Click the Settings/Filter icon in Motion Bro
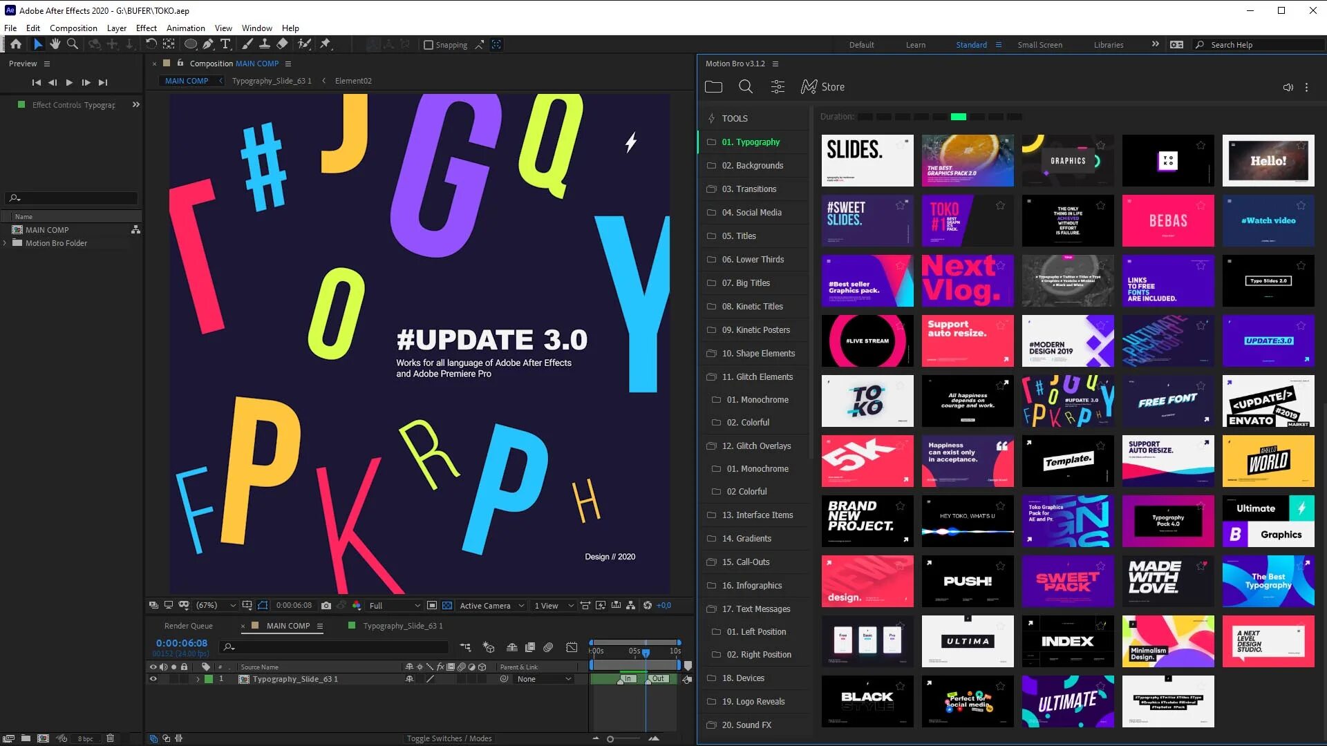This screenshot has height=746, width=1327. pyautogui.click(x=778, y=86)
